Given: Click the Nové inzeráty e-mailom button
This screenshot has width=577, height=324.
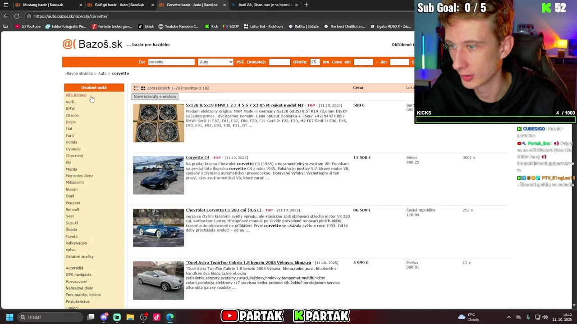Looking at the screenshot, I should pyautogui.click(x=155, y=97).
